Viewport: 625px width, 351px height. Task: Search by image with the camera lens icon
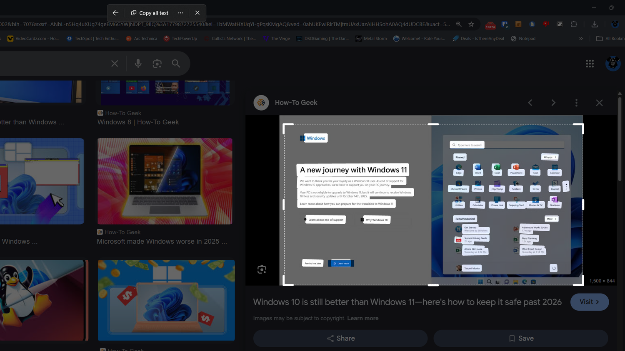[157, 64]
